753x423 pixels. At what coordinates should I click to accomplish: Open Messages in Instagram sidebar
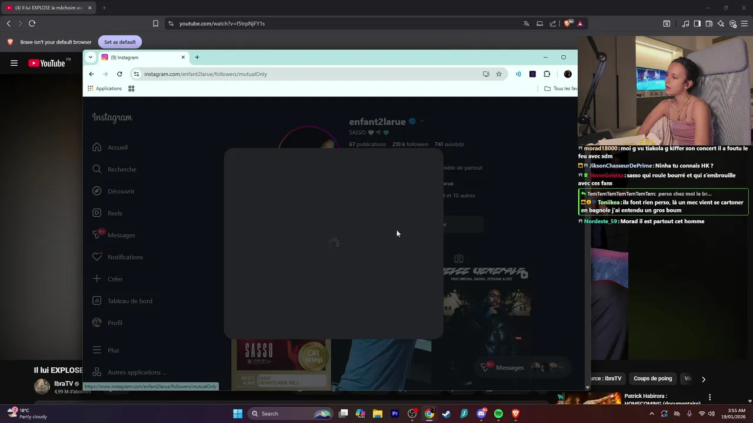(114, 235)
